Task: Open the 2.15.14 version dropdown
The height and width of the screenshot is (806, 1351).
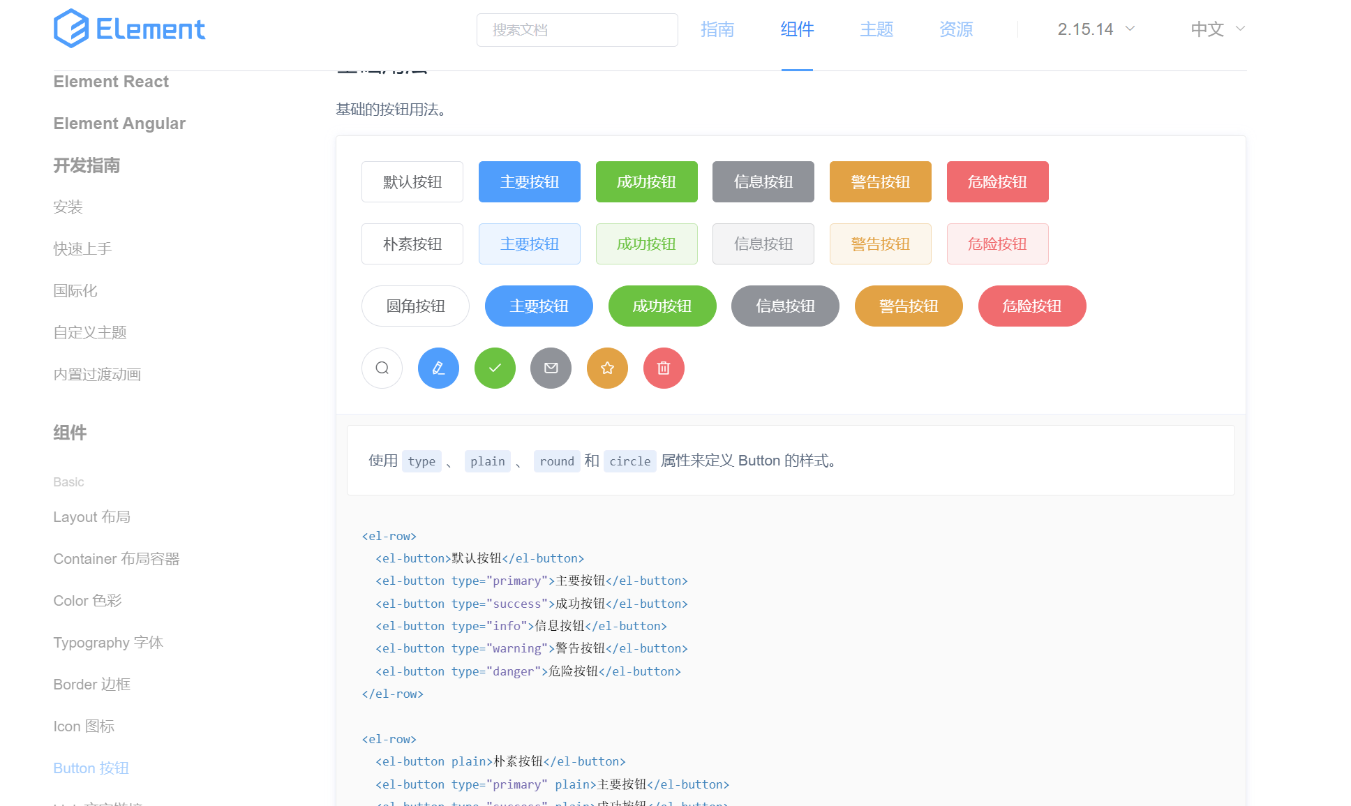Action: pyautogui.click(x=1096, y=29)
